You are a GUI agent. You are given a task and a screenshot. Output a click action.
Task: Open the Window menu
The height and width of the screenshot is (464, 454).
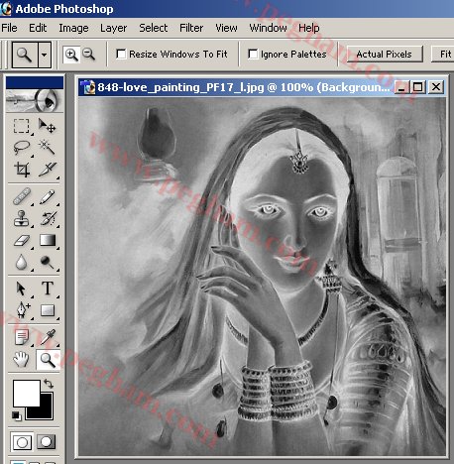tap(268, 28)
